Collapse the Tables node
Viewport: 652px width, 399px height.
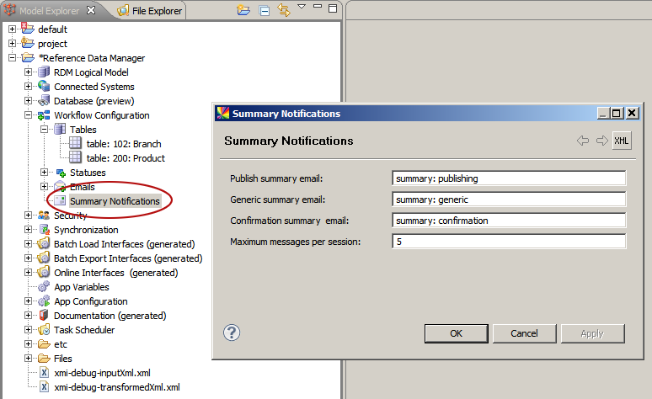44,130
